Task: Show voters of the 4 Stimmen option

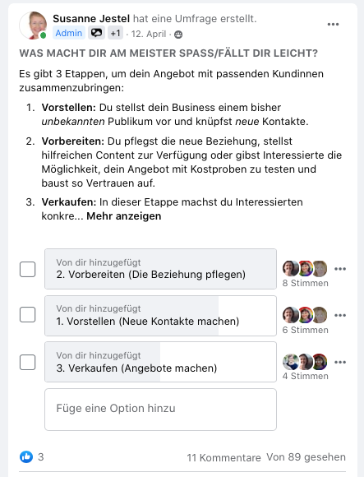Action: (305, 362)
